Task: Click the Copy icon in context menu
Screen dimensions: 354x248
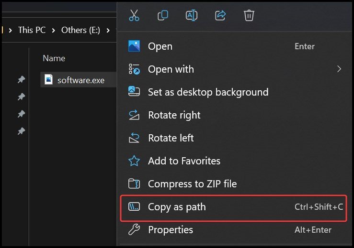Action: pos(163,15)
